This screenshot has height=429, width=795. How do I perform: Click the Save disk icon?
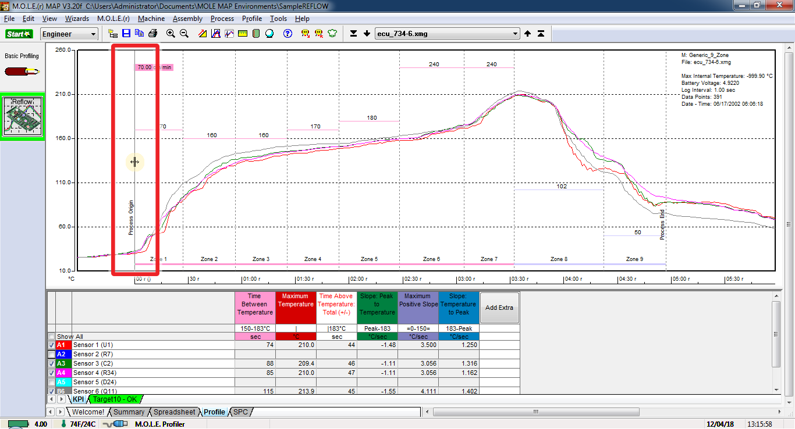[126, 34]
